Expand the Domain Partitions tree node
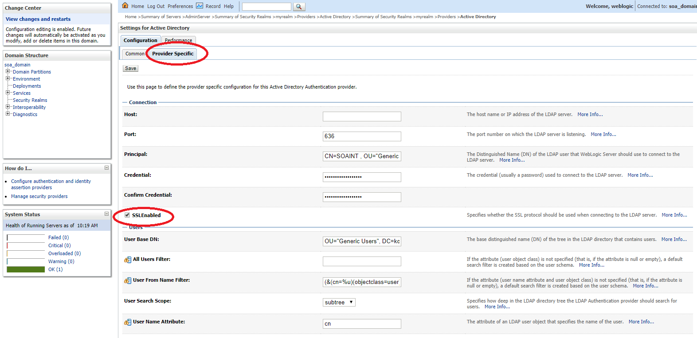The image size is (697, 338). click(x=8, y=71)
